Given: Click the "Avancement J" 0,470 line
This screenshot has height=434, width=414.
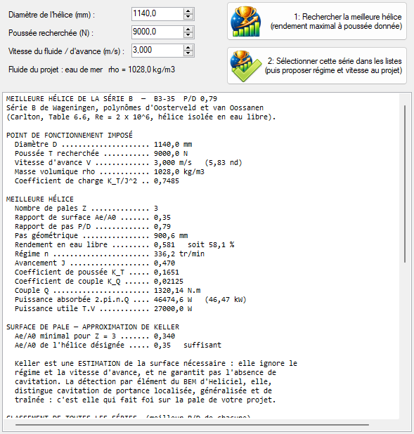Looking at the screenshot, I should (95, 263).
